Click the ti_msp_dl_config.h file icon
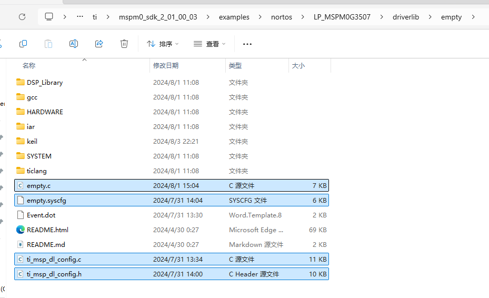Image resolution: width=489 pixels, height=298 pixels. click(21, 274)
